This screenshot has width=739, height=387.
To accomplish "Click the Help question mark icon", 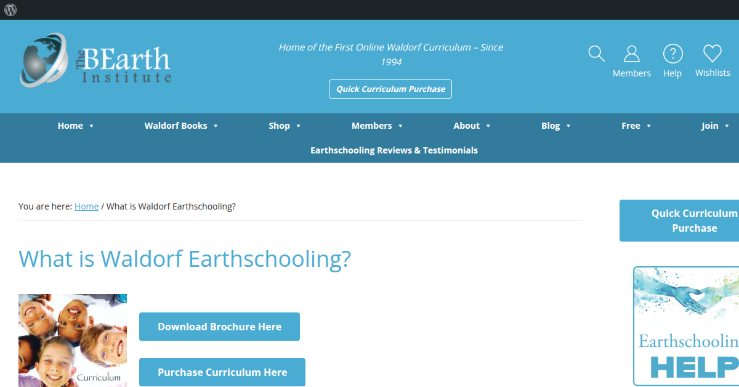I will 672,54.
